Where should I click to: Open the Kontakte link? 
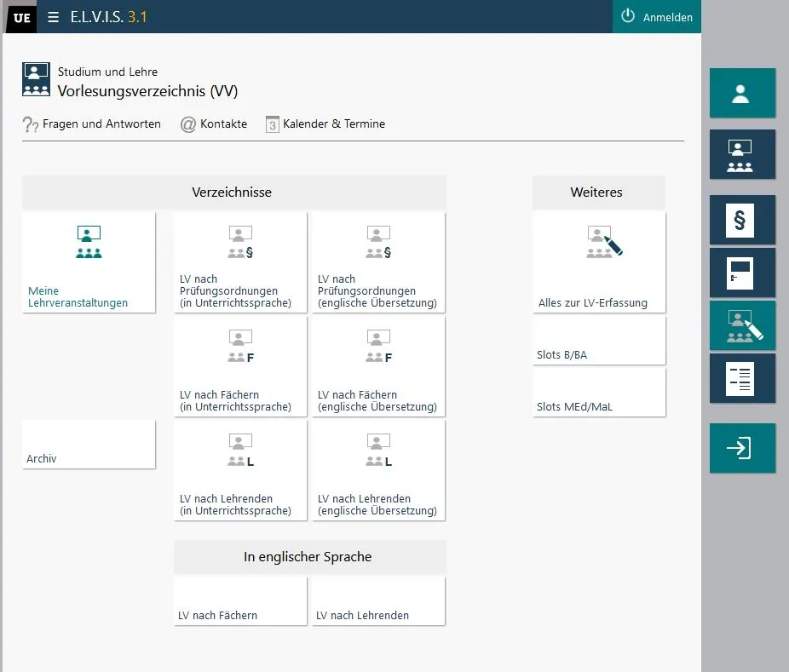(x=214, y=124)
